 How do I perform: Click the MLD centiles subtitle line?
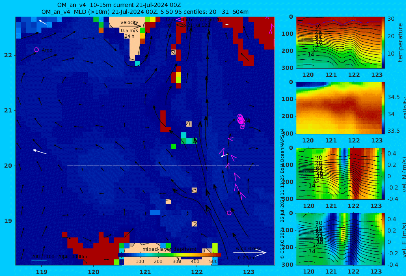click(x=145, y=12)
